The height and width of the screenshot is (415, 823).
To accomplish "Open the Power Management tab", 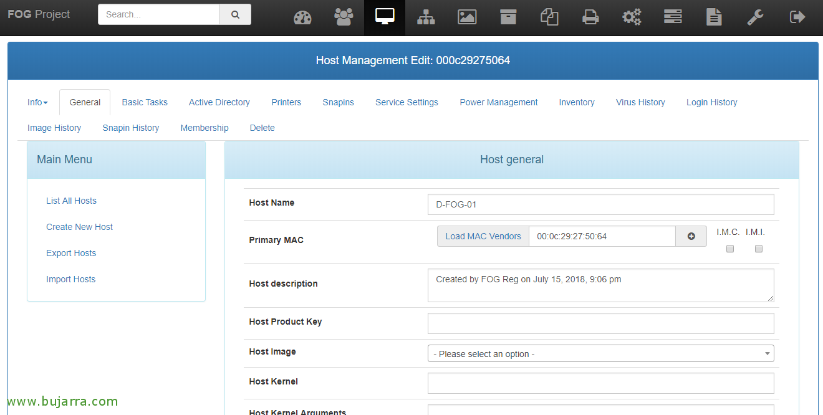I will pyautogui.click(x=499, y=102).
